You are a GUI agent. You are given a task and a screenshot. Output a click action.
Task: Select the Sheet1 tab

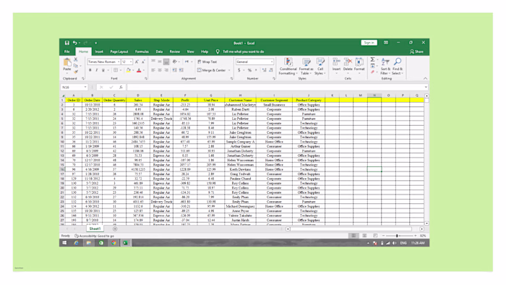click(95, 229)
